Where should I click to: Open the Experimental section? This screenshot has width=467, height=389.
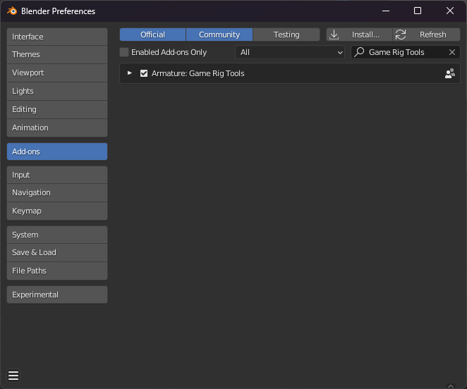pos(57,295)
